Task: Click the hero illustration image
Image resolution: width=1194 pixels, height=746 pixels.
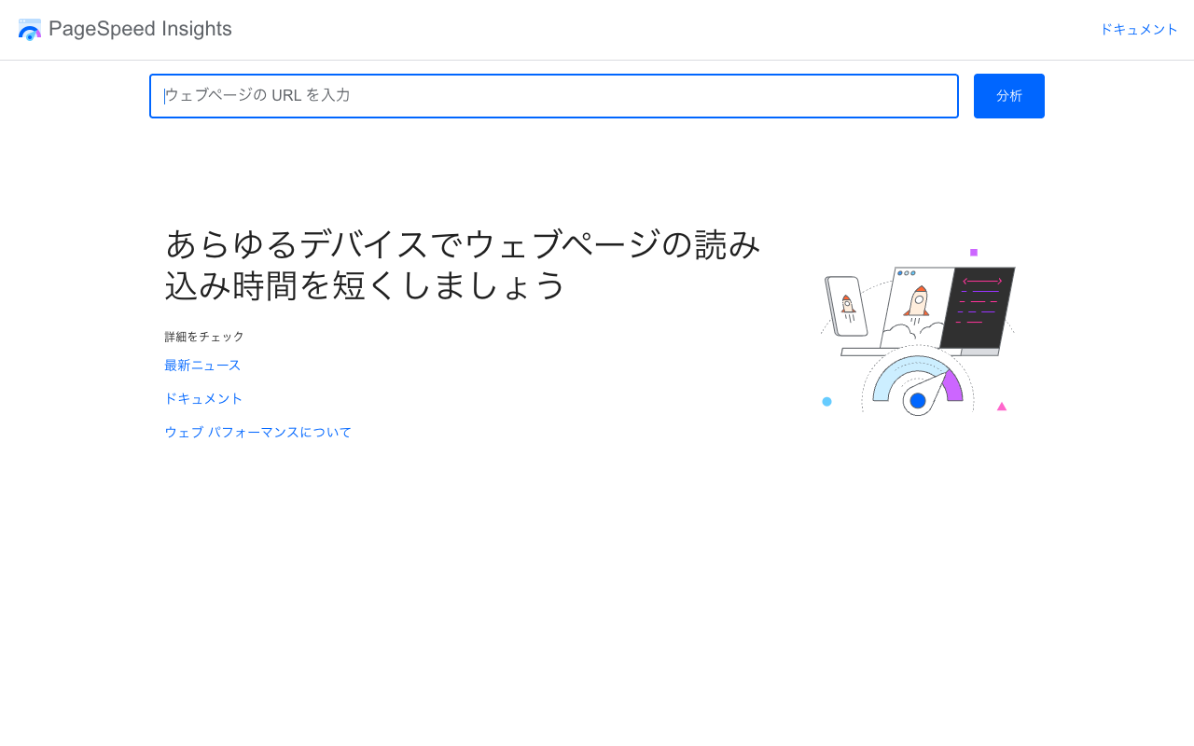Action: pos(918,336)
